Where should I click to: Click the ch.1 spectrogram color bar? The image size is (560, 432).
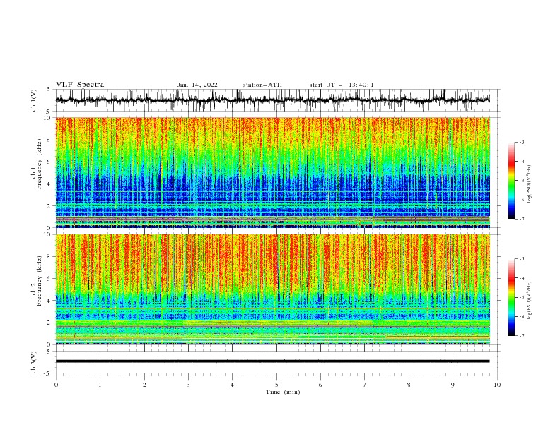coord(512,181)
